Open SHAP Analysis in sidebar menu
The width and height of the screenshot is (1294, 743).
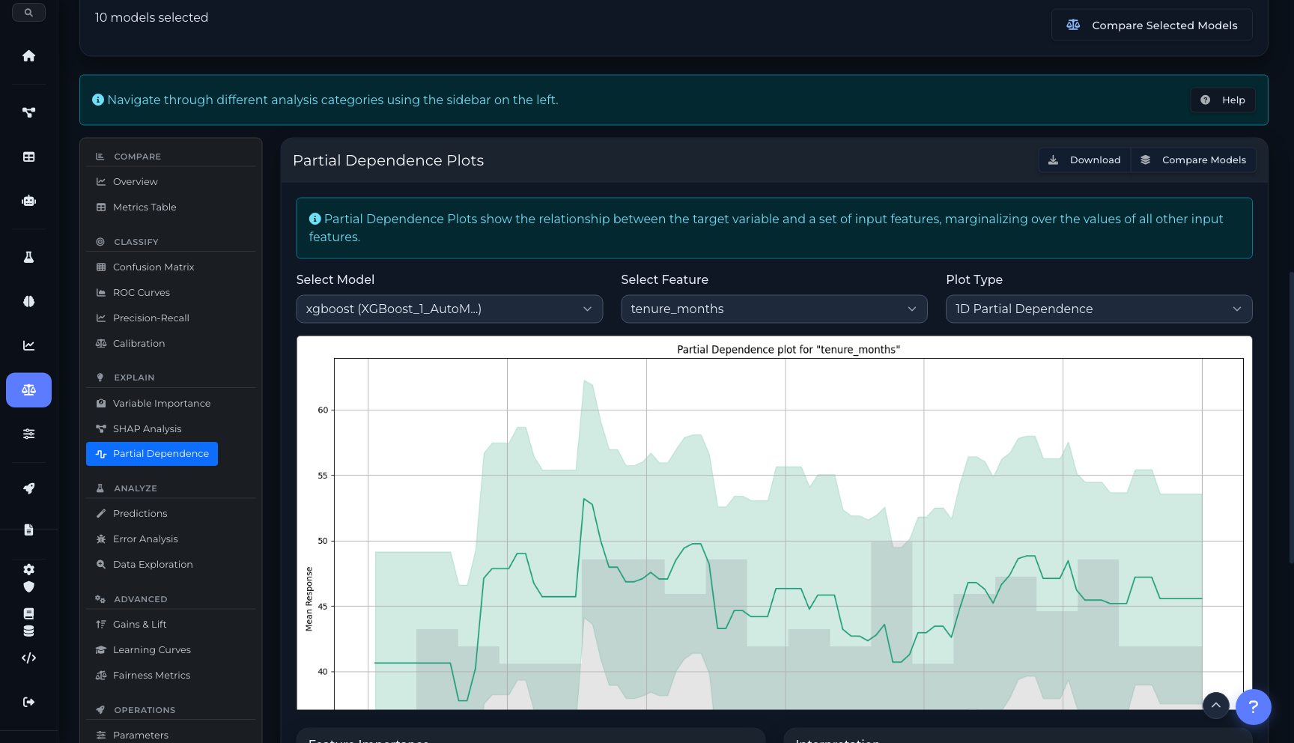point(147,428)
